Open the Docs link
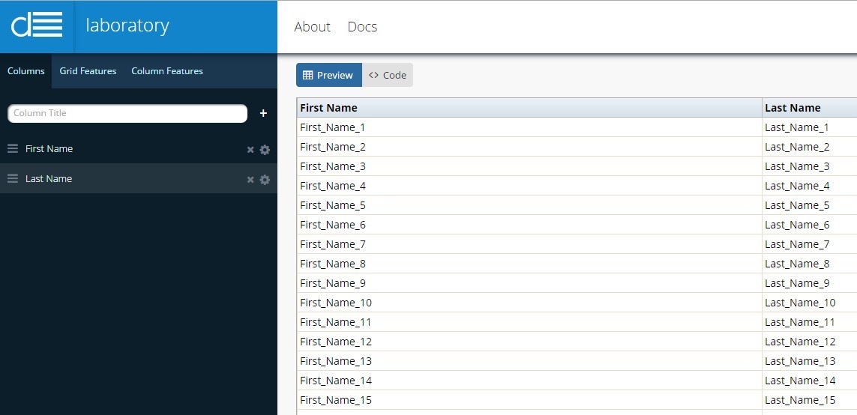Image resolution: width=857 pixels, height=415 pixels. coord(362,27)
